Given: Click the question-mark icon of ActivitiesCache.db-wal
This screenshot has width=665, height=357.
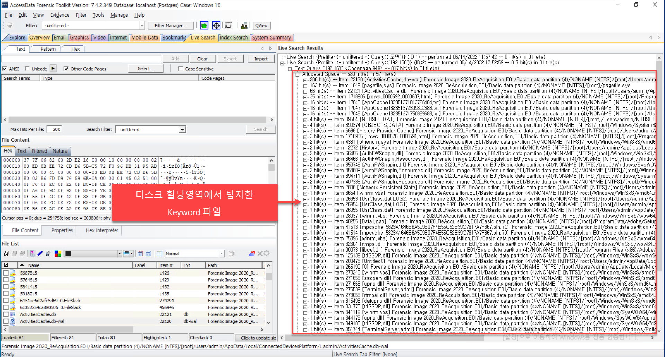Looking at the screenshot, I should [12, 321].
